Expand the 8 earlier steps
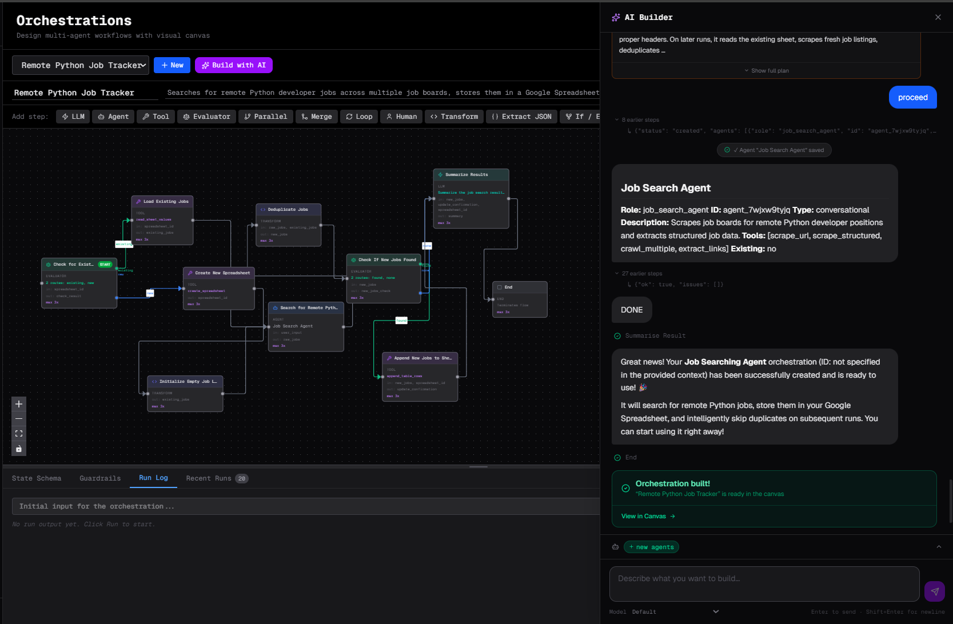 point(637,120)
